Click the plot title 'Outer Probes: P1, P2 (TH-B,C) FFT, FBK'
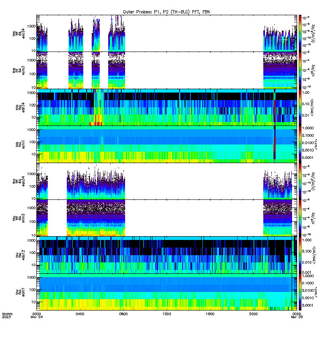317x338 pixels. [166, 12]
